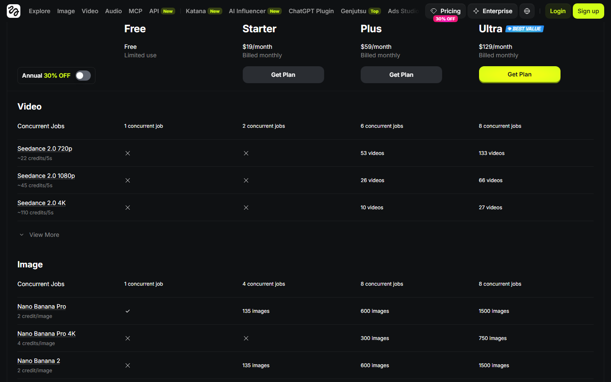Click the Sign up button

[589, 11]
